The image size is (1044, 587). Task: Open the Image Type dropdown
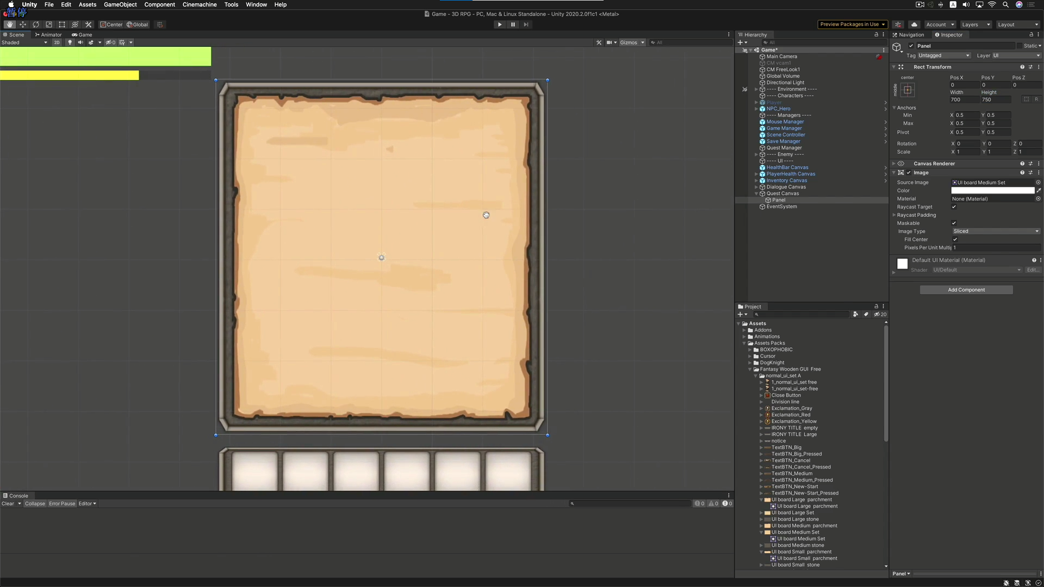(996, 232)
